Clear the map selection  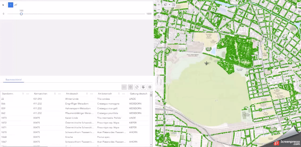tap(174, 4)
